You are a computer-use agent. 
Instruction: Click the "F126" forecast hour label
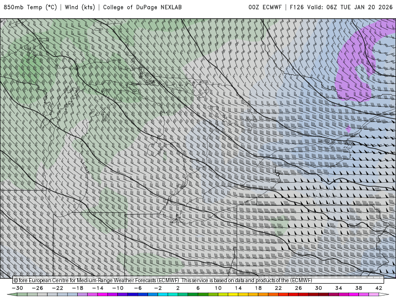297,7
